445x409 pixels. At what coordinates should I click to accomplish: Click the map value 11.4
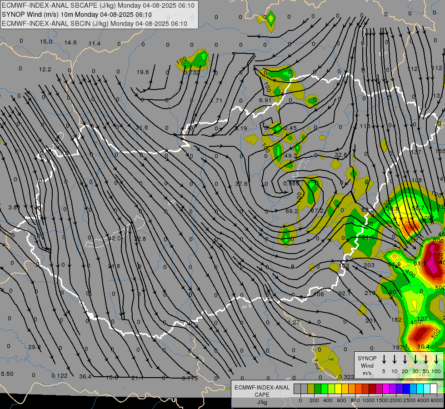95,44
